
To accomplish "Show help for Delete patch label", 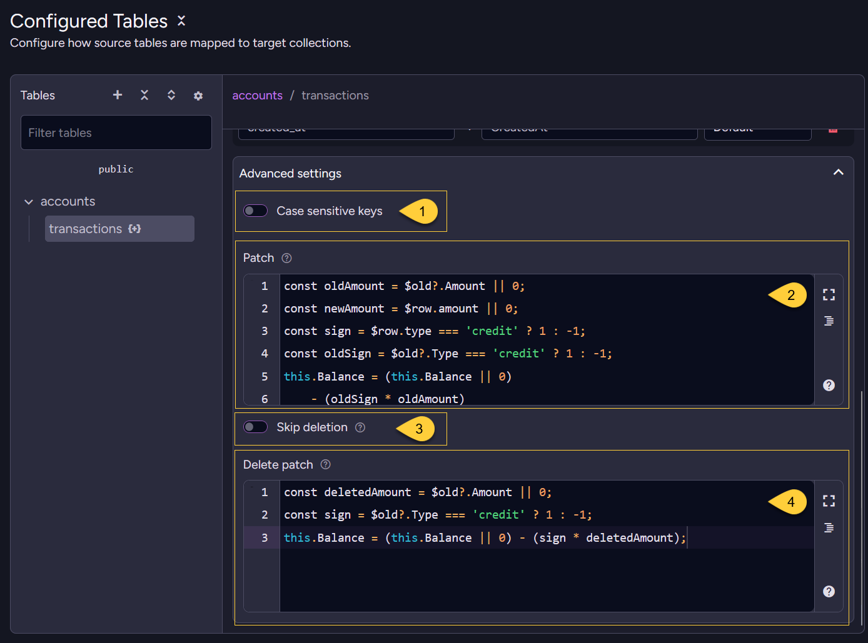I will (326, 464).
